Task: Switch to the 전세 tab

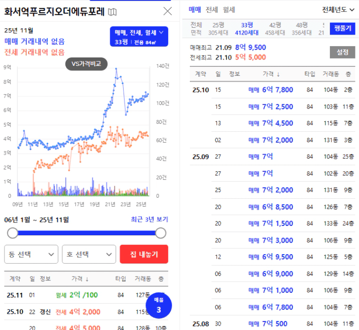Action: [x=212, y=9]
